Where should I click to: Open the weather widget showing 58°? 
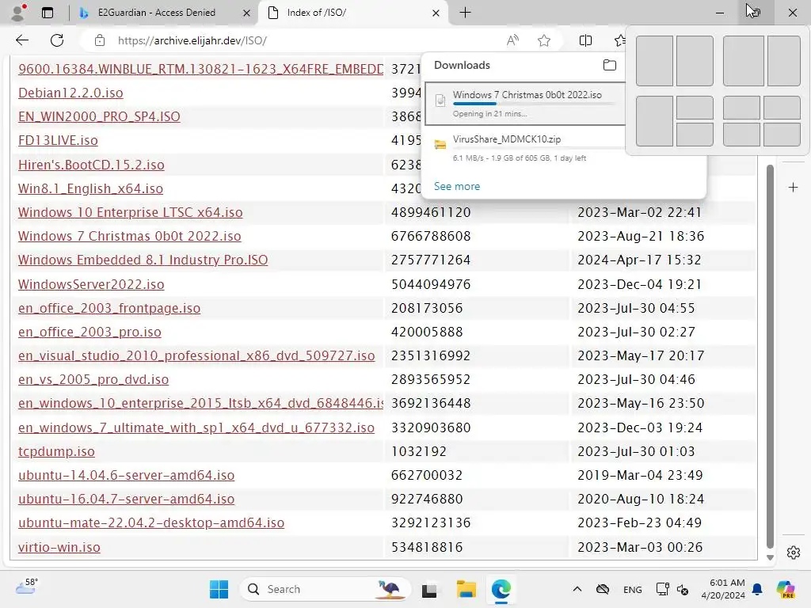26,587
